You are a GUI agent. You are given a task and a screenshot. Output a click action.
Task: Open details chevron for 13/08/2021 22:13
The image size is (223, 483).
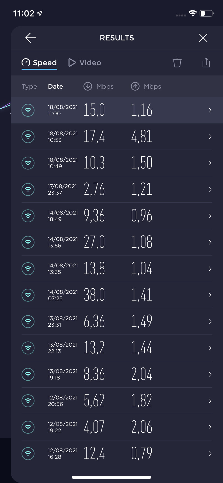tap(210, 348)
